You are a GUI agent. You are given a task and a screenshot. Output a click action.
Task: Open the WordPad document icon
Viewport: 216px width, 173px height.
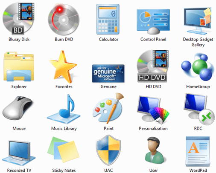(198, 152)
